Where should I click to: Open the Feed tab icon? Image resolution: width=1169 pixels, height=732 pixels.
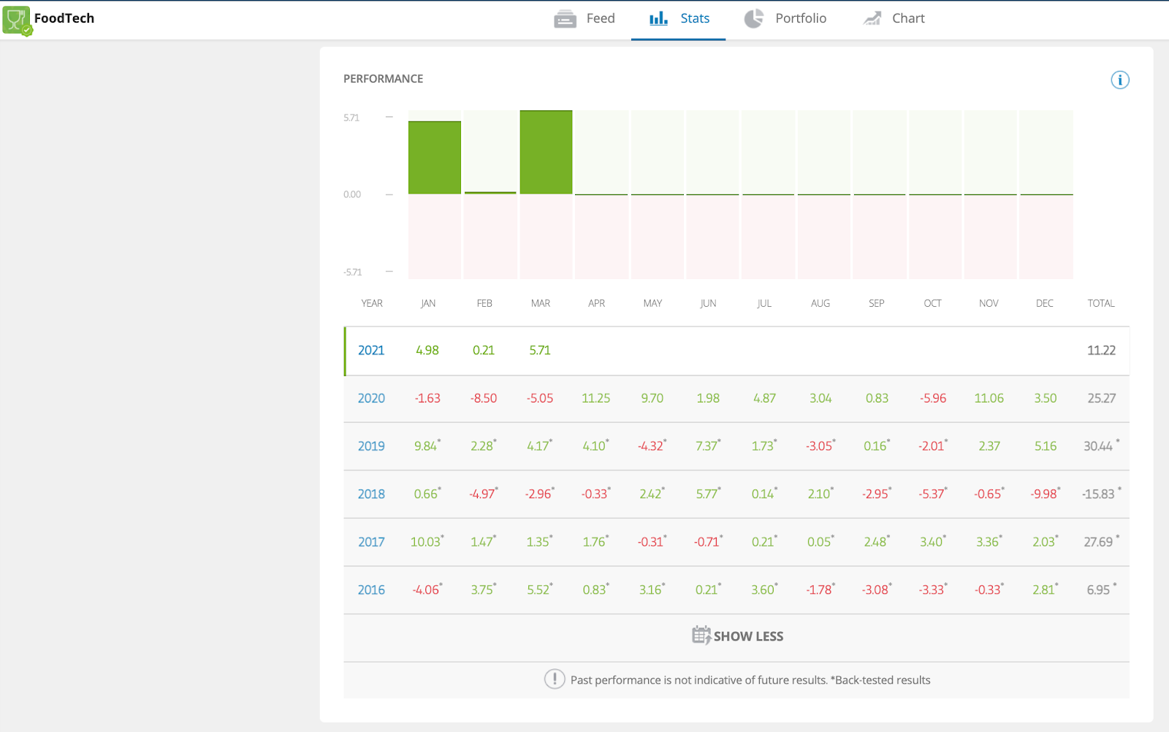click(565, 19)
